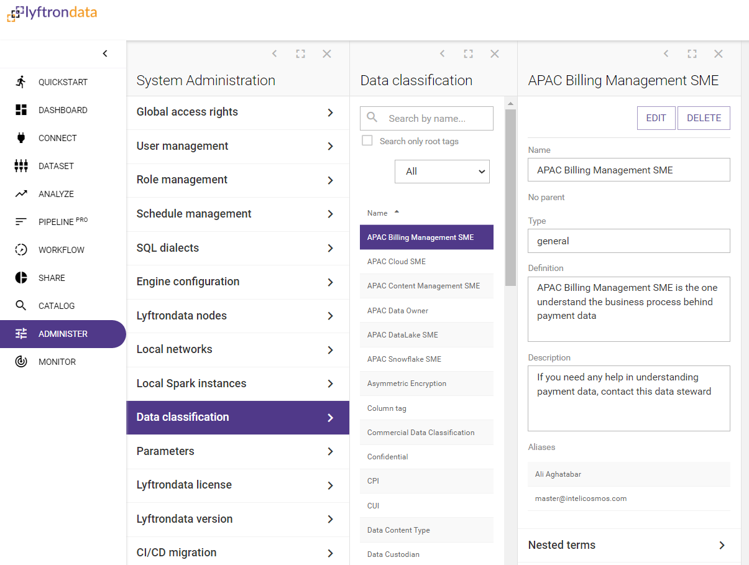Click the lyftrondata logo

point(52,13)
